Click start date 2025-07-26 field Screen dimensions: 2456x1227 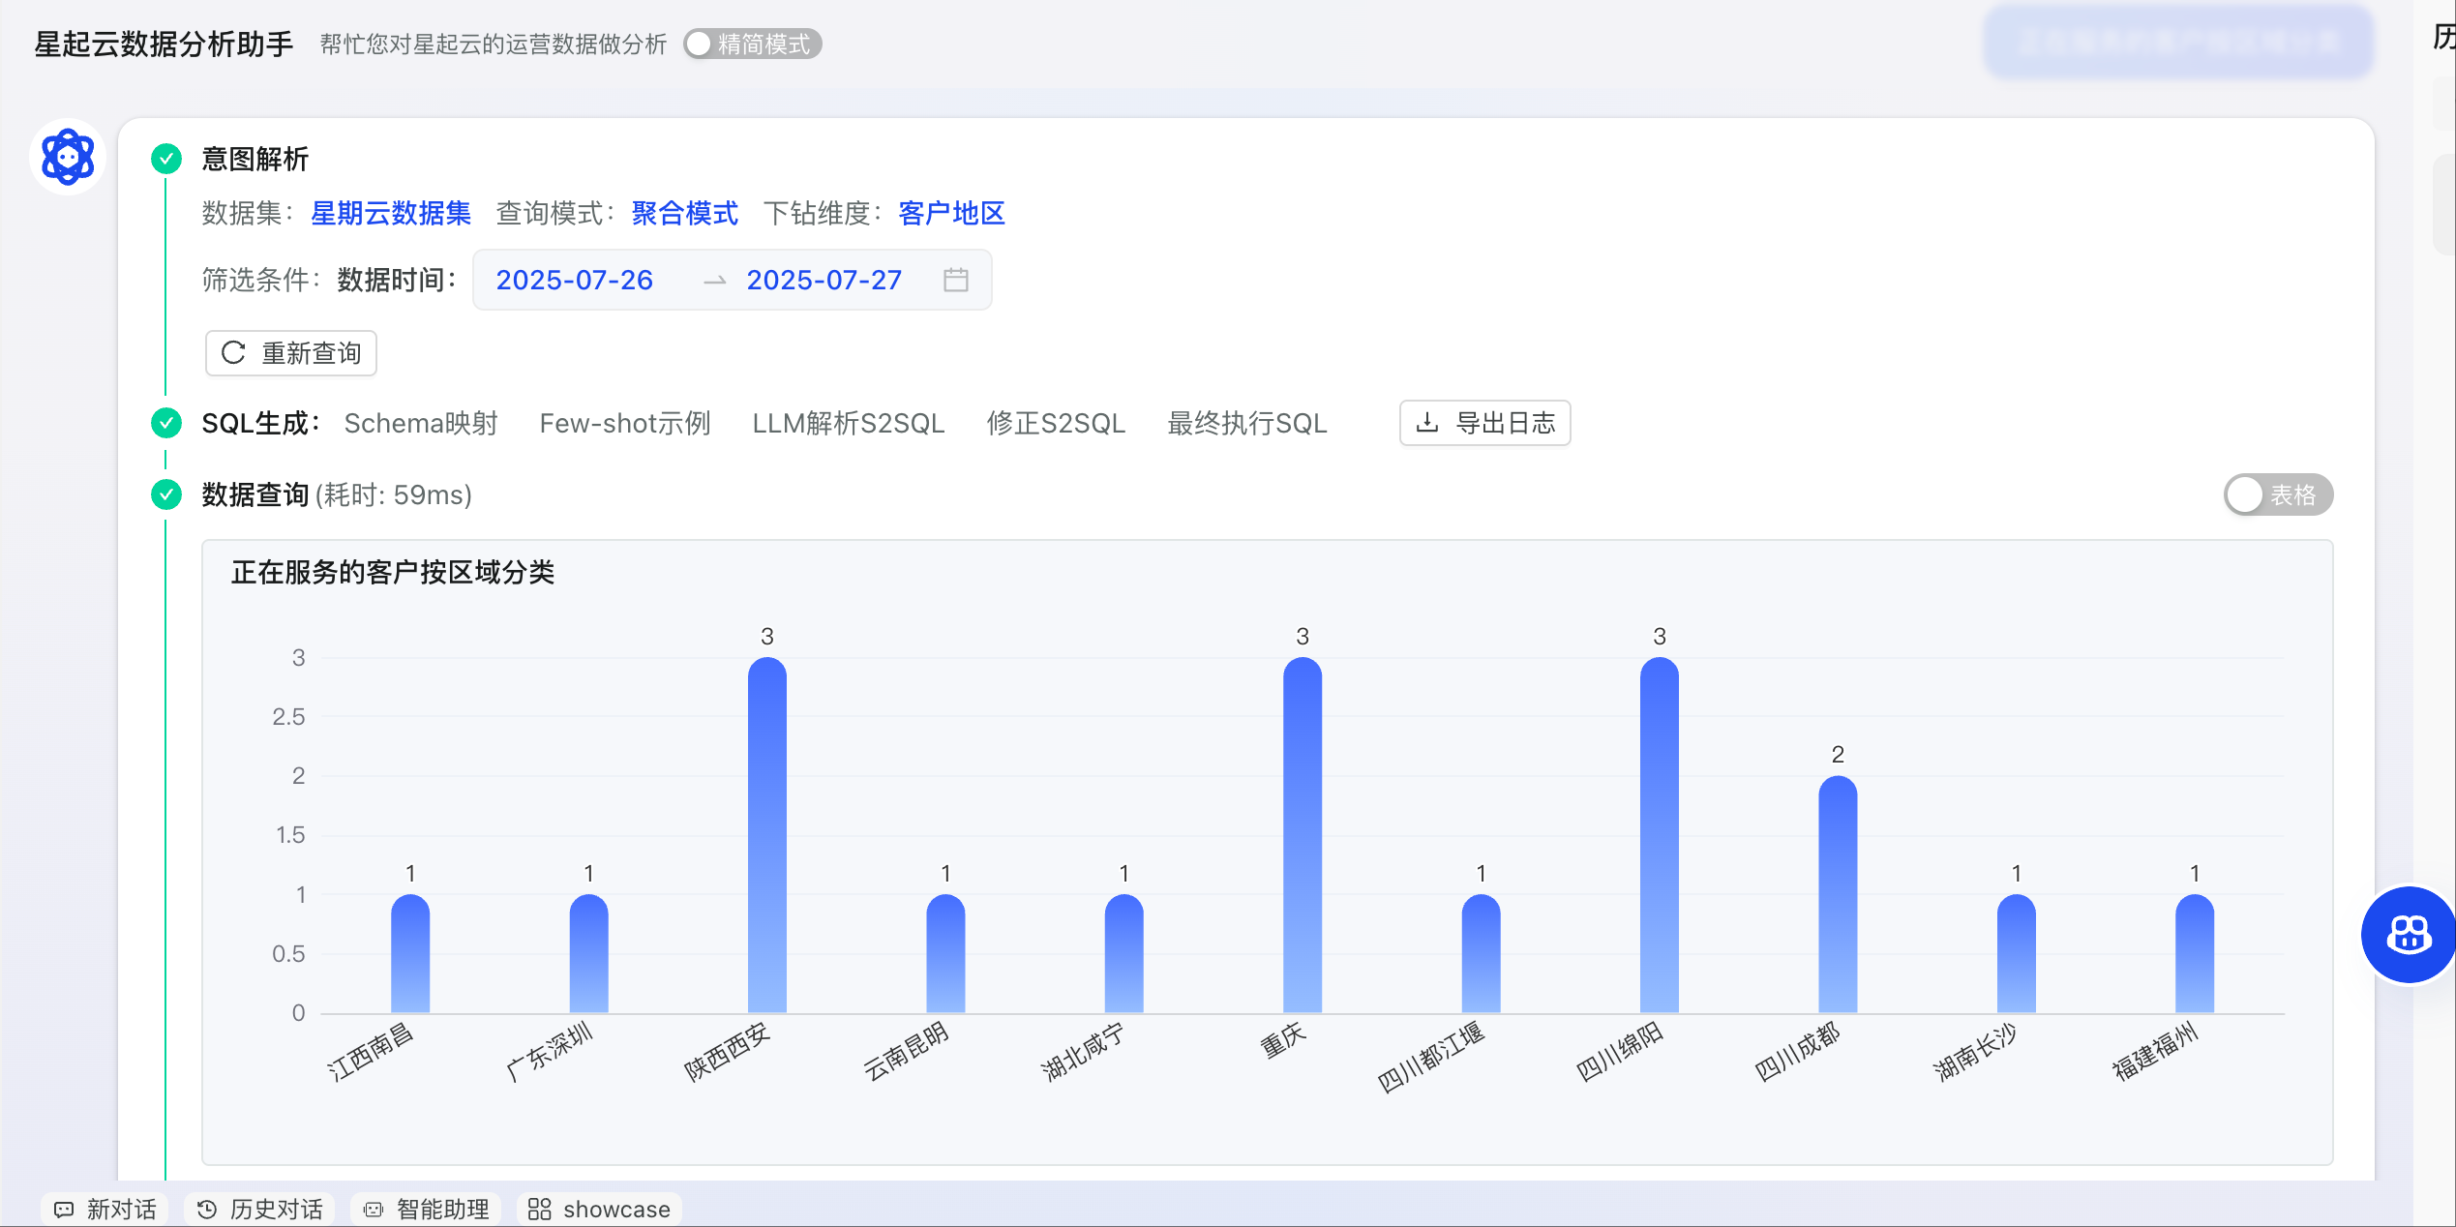click(x=574, y=280)
